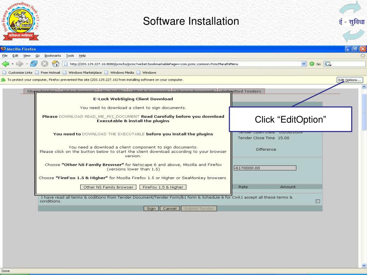Click DOWNLOAD THE EXECUTABLE link
Image resolution: width=367 pixels, height=275 pixels.
[113, 134]
